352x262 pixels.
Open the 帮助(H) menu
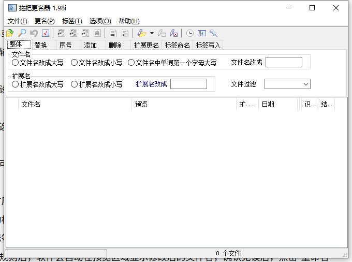129,21
